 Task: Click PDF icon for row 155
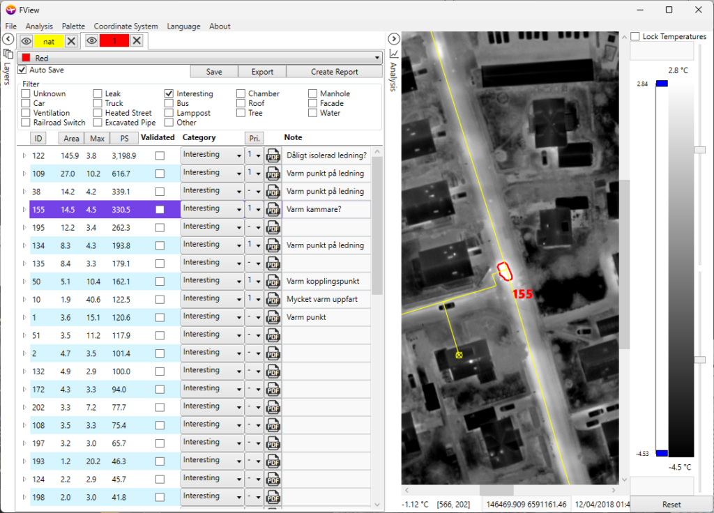point(273,208)
